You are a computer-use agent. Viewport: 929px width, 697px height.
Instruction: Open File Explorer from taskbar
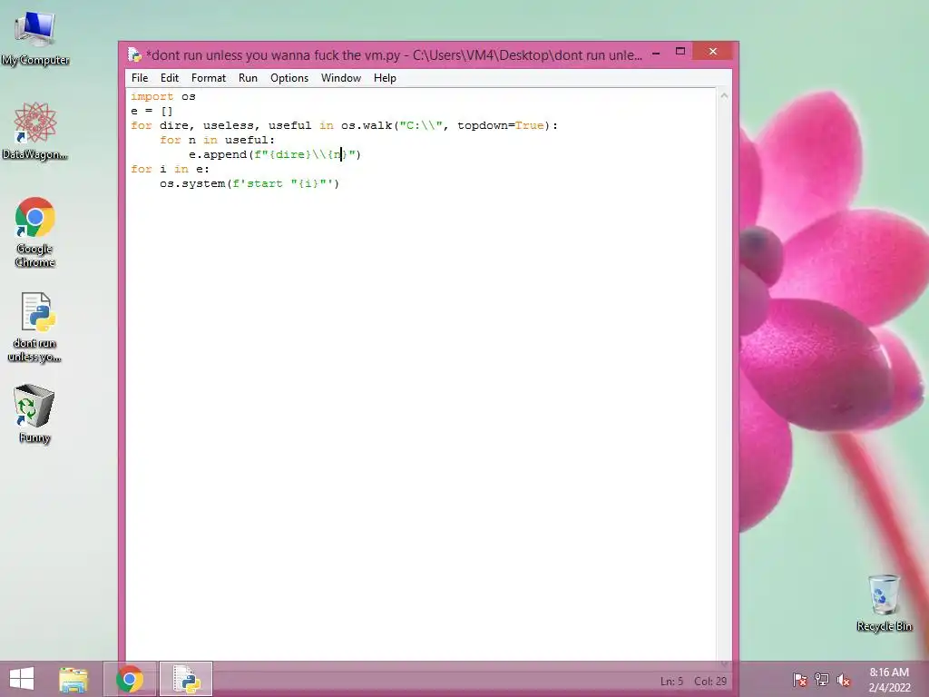coord(73,679)
